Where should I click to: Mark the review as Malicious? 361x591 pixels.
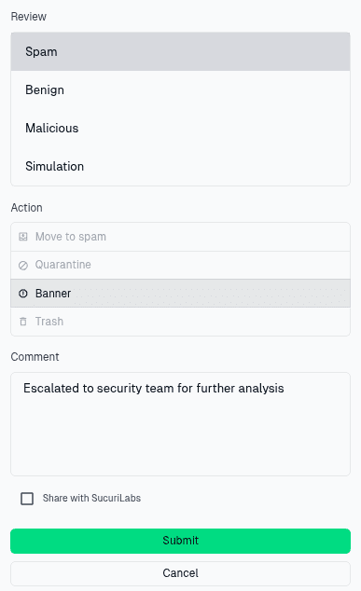click(x=180, y=128)
